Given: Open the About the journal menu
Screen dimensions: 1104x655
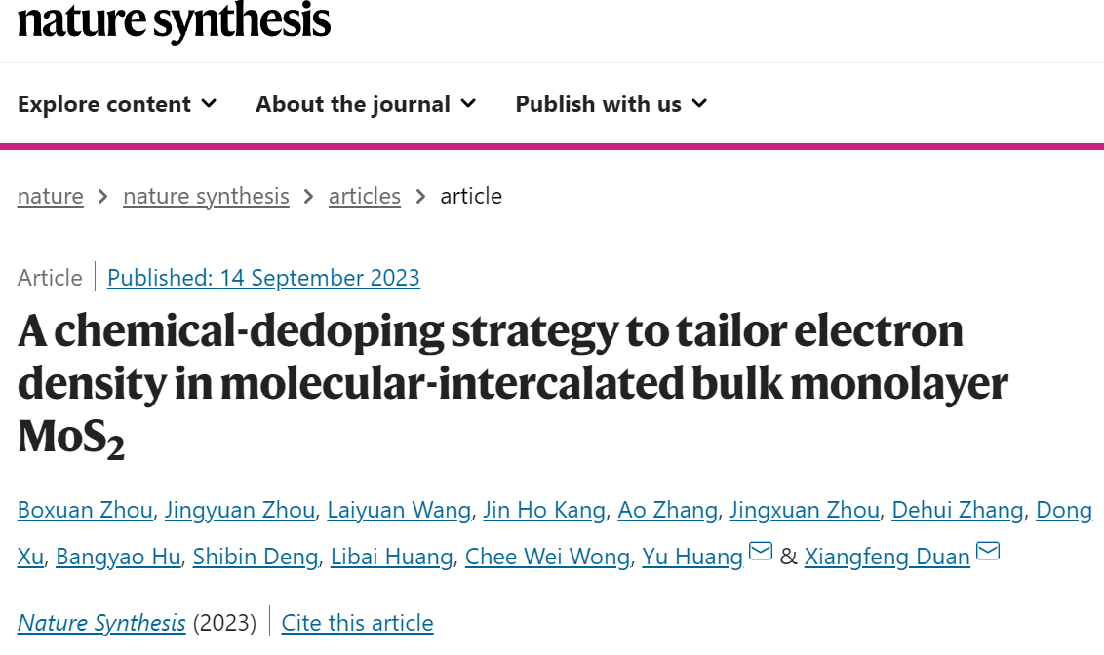Looking at the screenshot, I should [366, 104].
